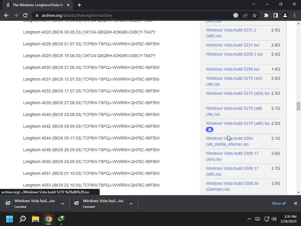Screen dimensions: 301x226
Task: Go back to the previous page
Action: [x=6, y=15]
